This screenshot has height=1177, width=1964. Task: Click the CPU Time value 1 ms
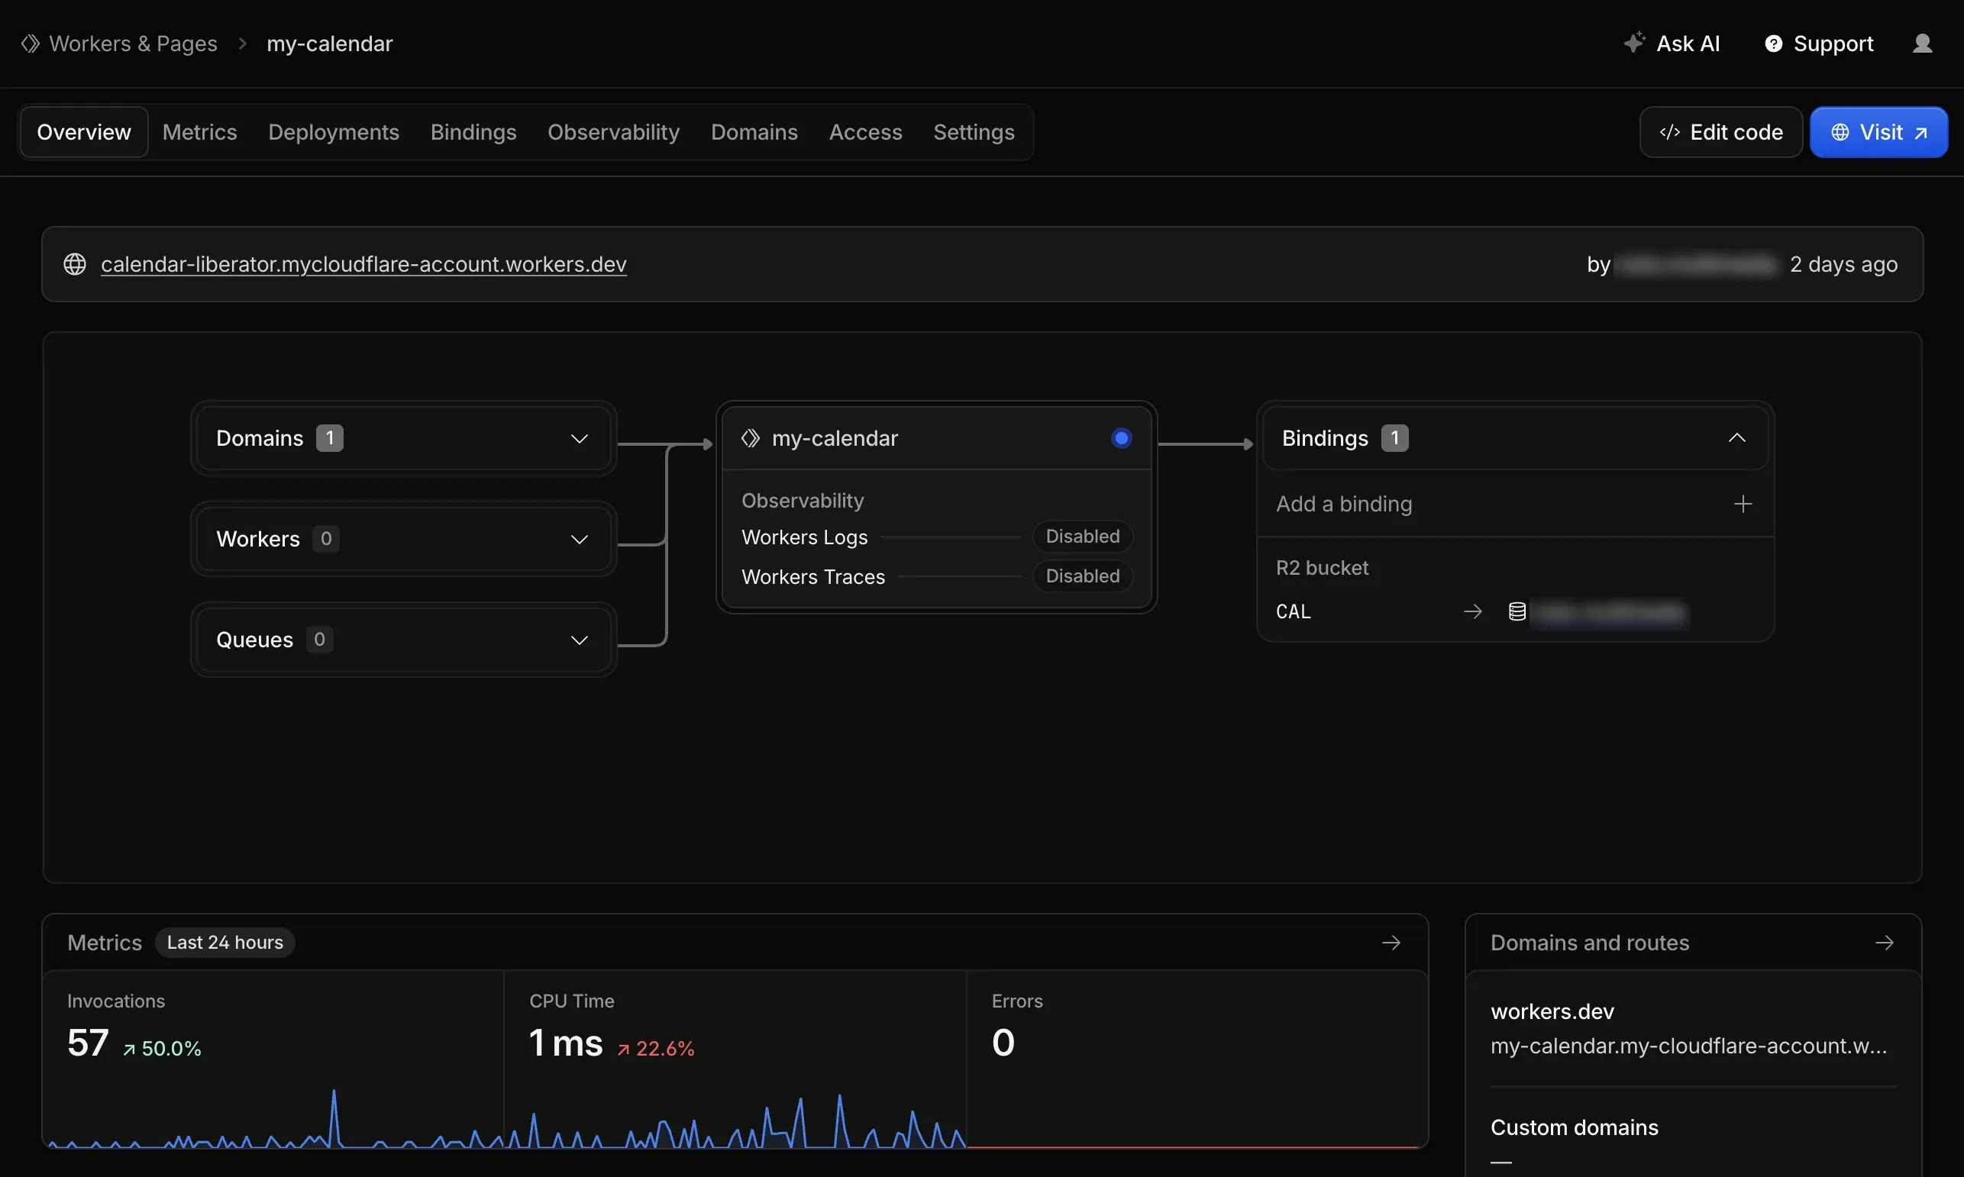click(567, 1042)
